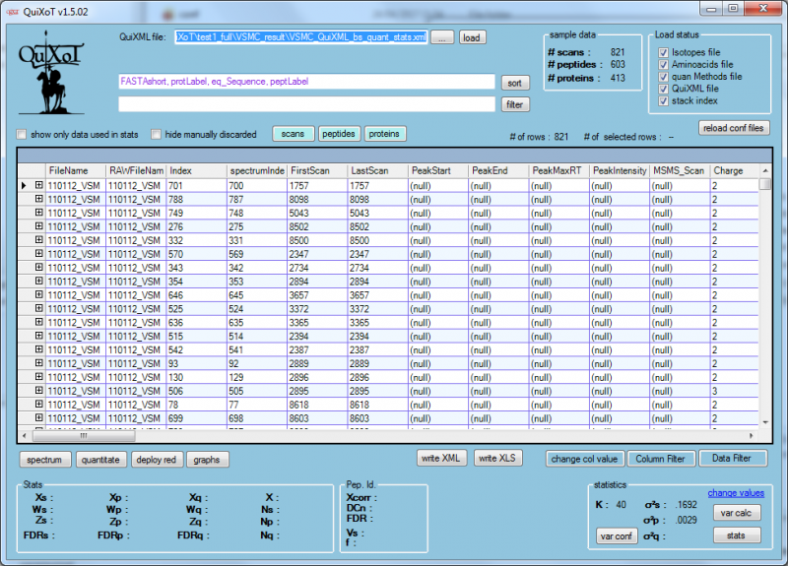Click the load button
This screenshot has height=566, width=788.
coord(472,37)
